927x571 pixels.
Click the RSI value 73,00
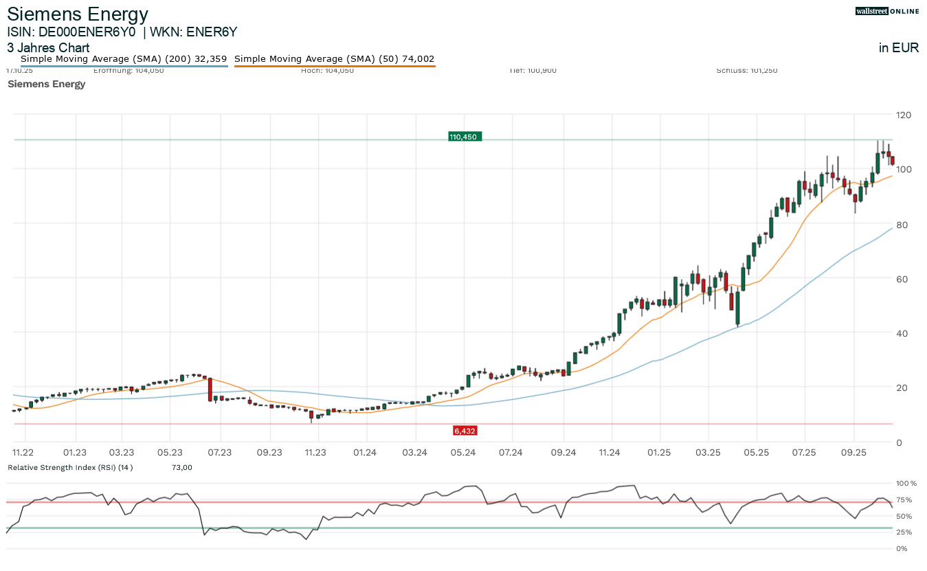tap(181, 468)
